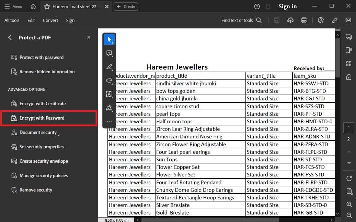
Task: Open All tools menu
Action: click(x=12, y=21)
